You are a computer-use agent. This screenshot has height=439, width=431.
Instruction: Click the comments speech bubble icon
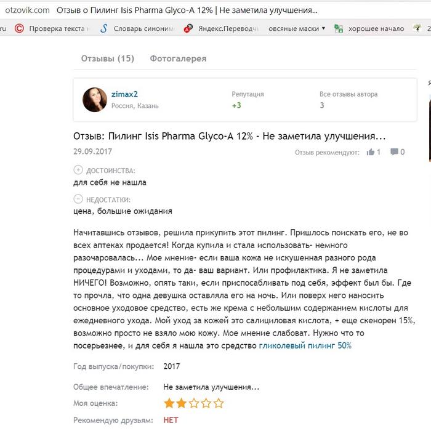tap(393, 152)
